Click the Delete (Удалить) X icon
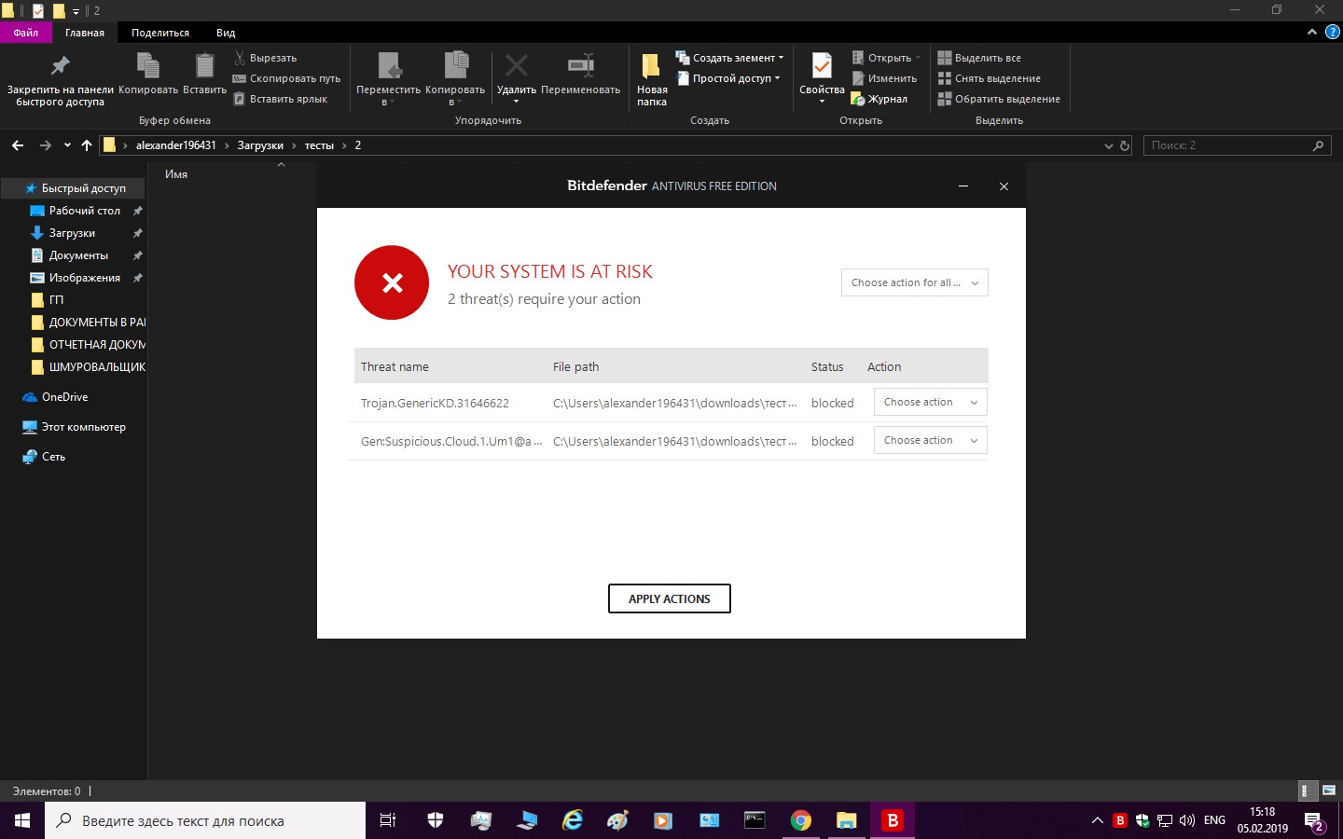The image size is (1343, 839). [516, 66]
